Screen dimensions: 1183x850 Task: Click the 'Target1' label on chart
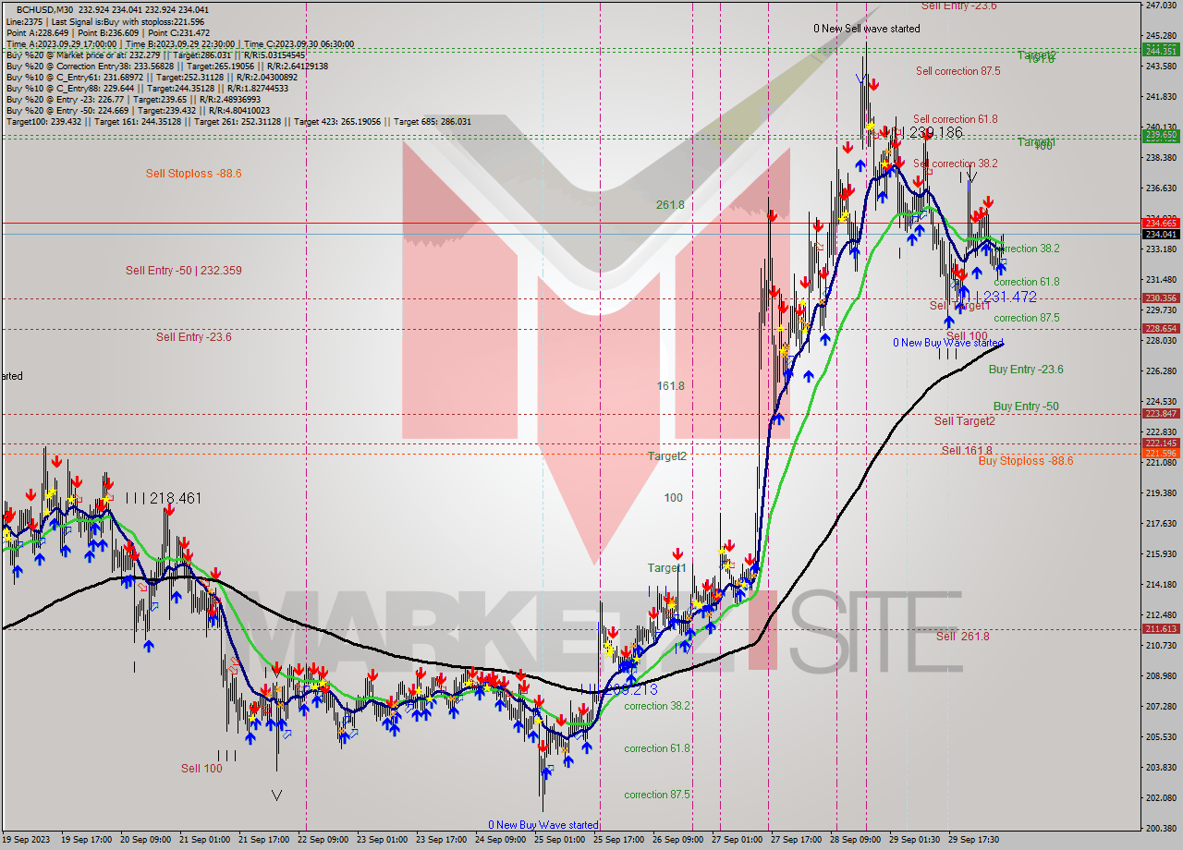[x=666, y=567]
